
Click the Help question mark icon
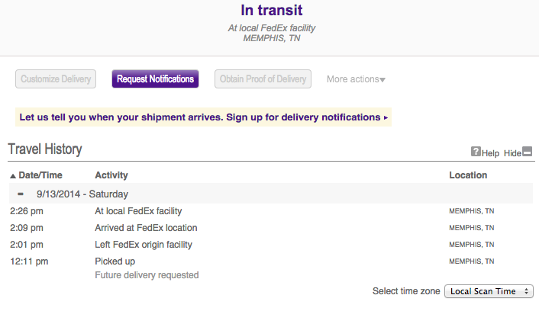tap(476, 152)
